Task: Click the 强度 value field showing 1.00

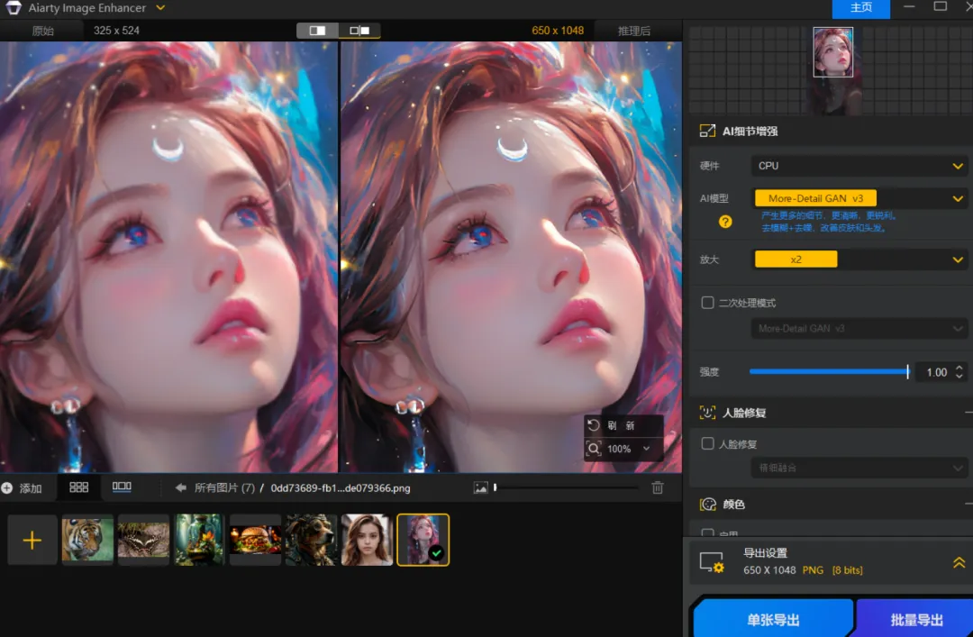Action: pyautogui.click(x=936, y=372)
